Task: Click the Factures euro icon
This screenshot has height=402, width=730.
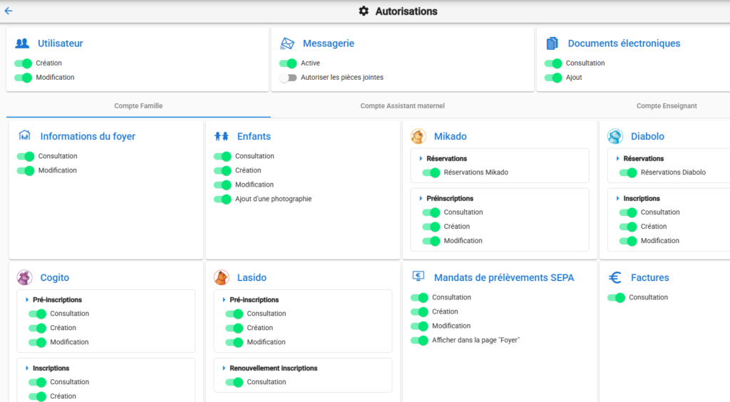Action: tap(615, 277)
